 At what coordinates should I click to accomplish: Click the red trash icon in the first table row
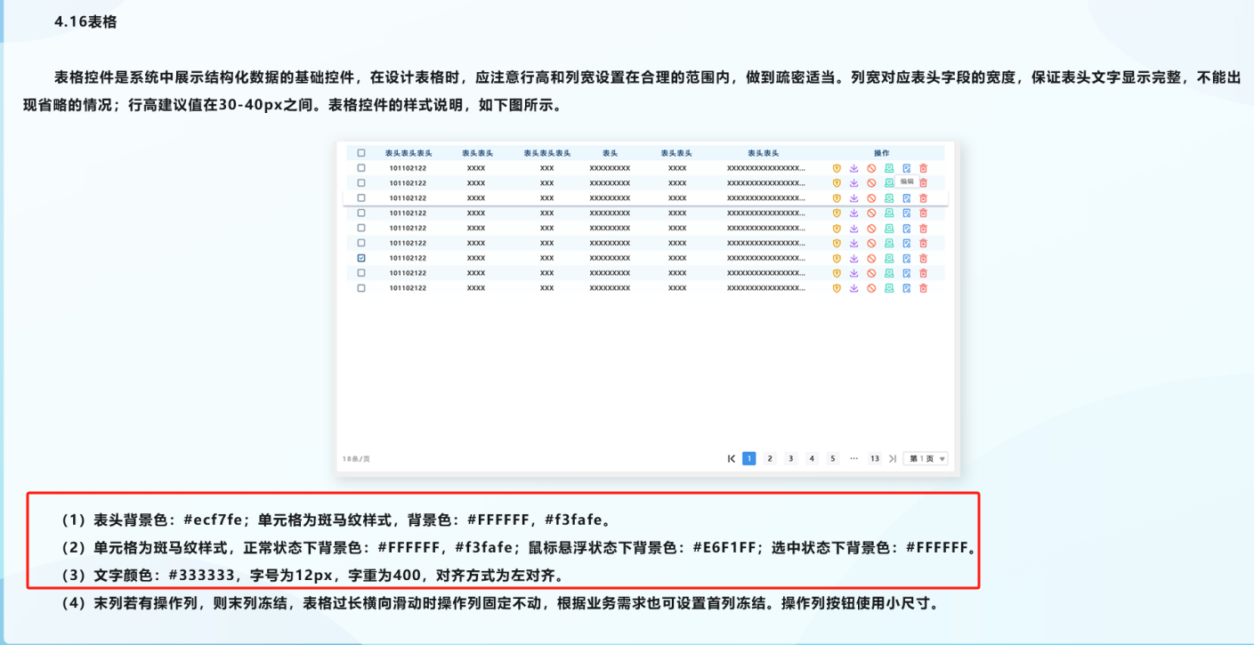(923, 168)
